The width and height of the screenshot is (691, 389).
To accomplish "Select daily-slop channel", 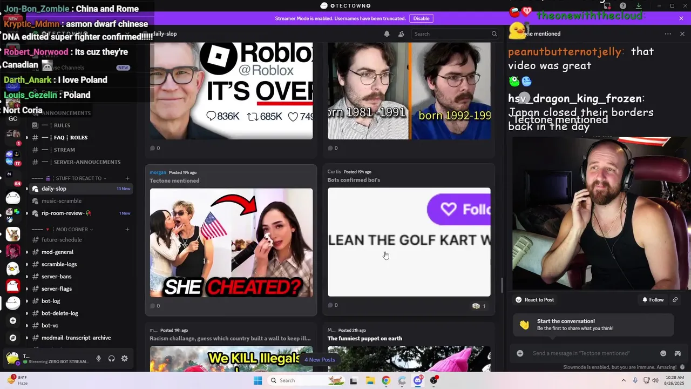I will click(81, 189).
